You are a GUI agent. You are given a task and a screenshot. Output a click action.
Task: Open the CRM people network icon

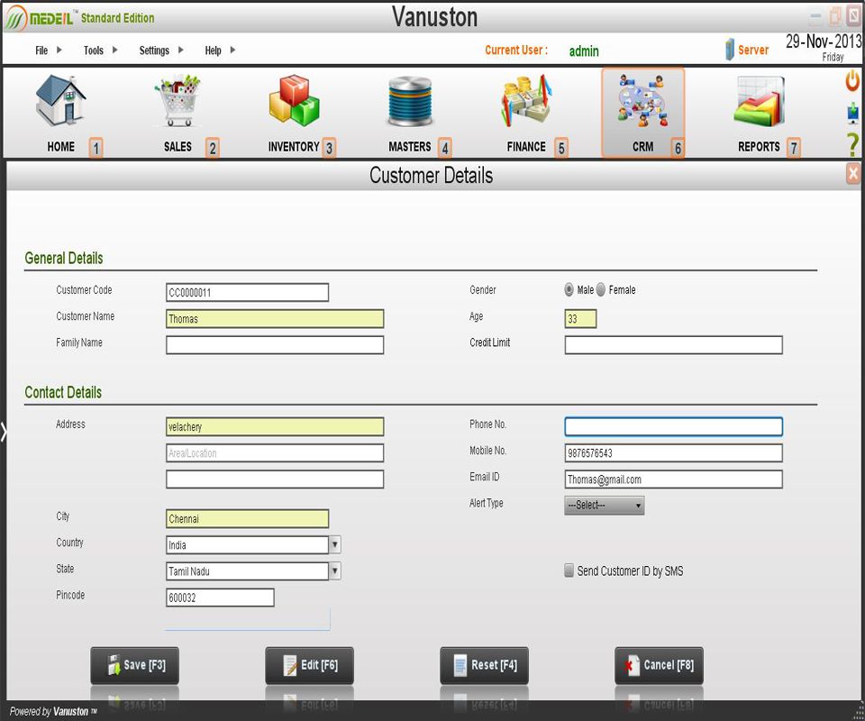(642, 101)
